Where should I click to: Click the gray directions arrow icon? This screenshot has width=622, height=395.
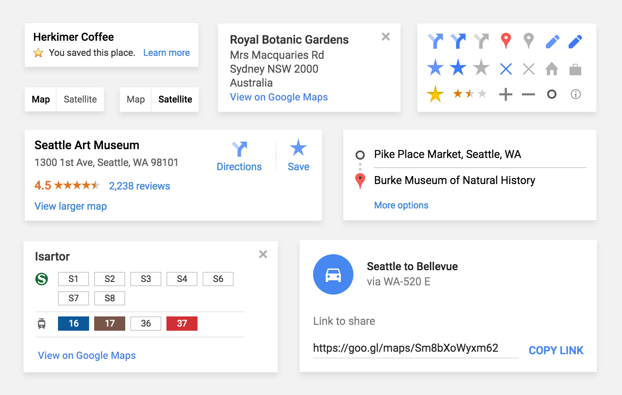pos(481,41)
